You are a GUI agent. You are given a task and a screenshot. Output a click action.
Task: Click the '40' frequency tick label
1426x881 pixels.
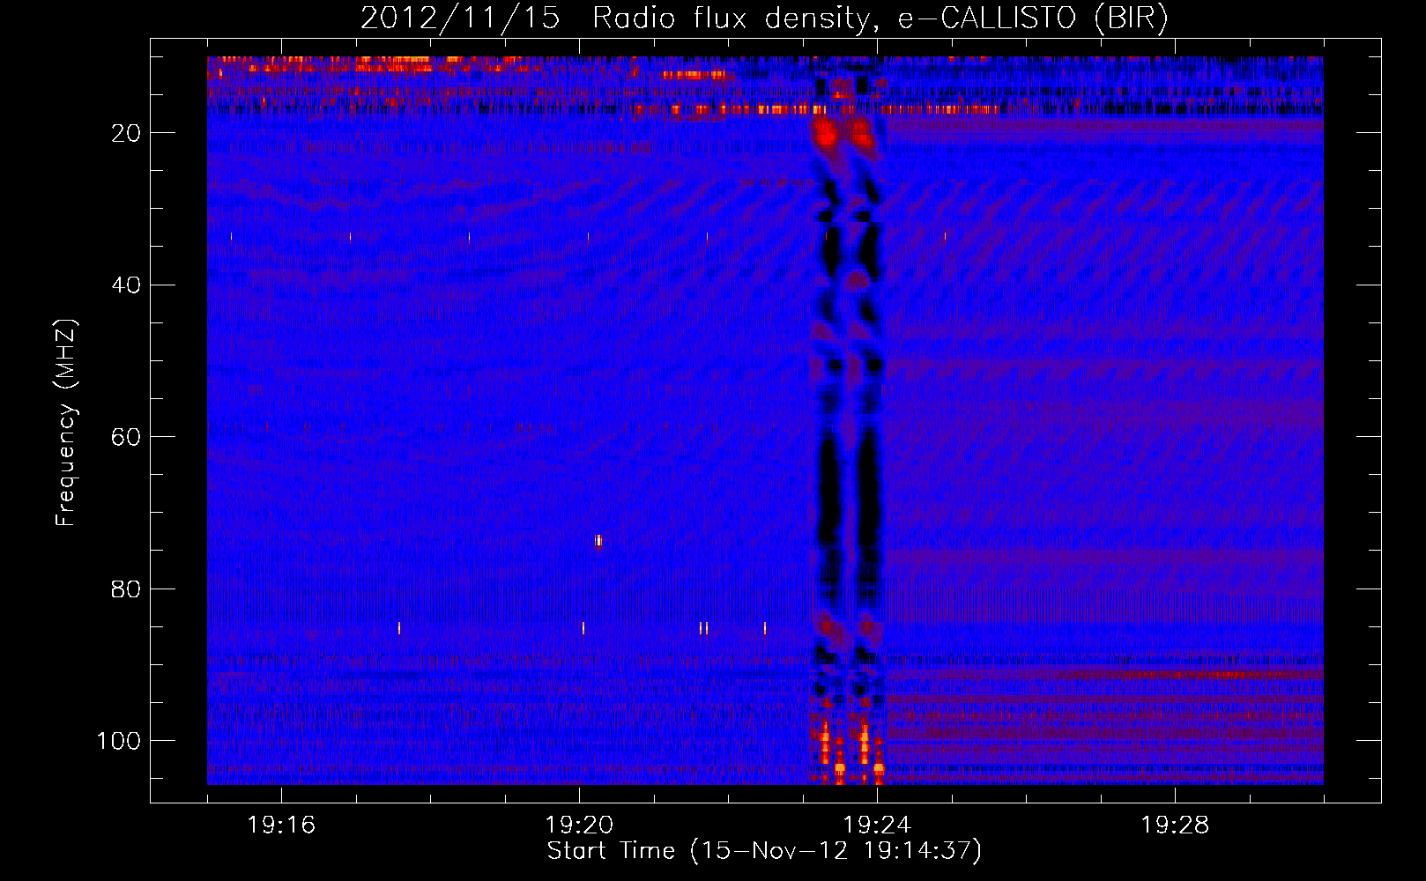127,285
